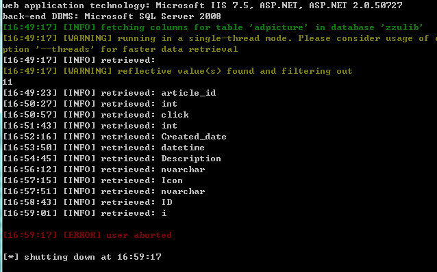Click the 'Microsoft SQL Server 2008' text
The image size is (437, 272).
153,16
